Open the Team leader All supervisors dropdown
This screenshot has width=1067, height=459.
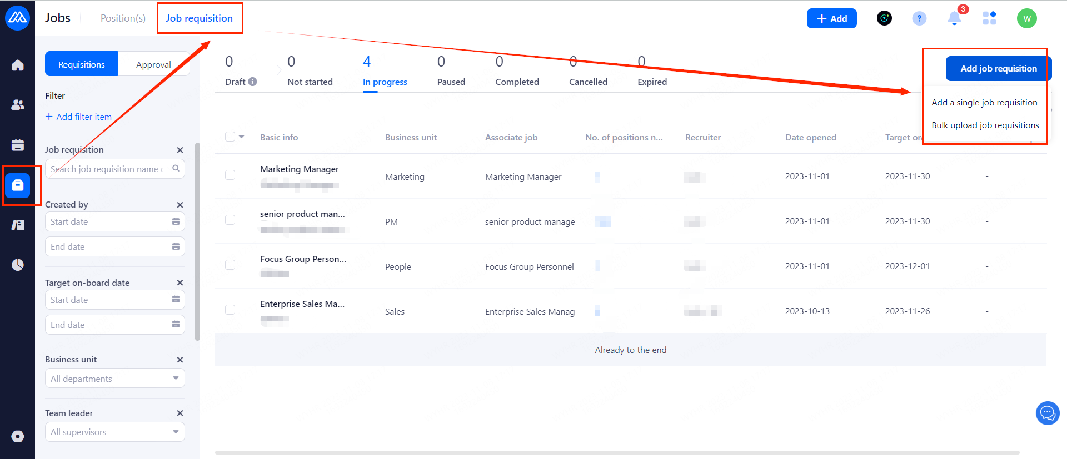pyautogui.click(x=114, y=432)
